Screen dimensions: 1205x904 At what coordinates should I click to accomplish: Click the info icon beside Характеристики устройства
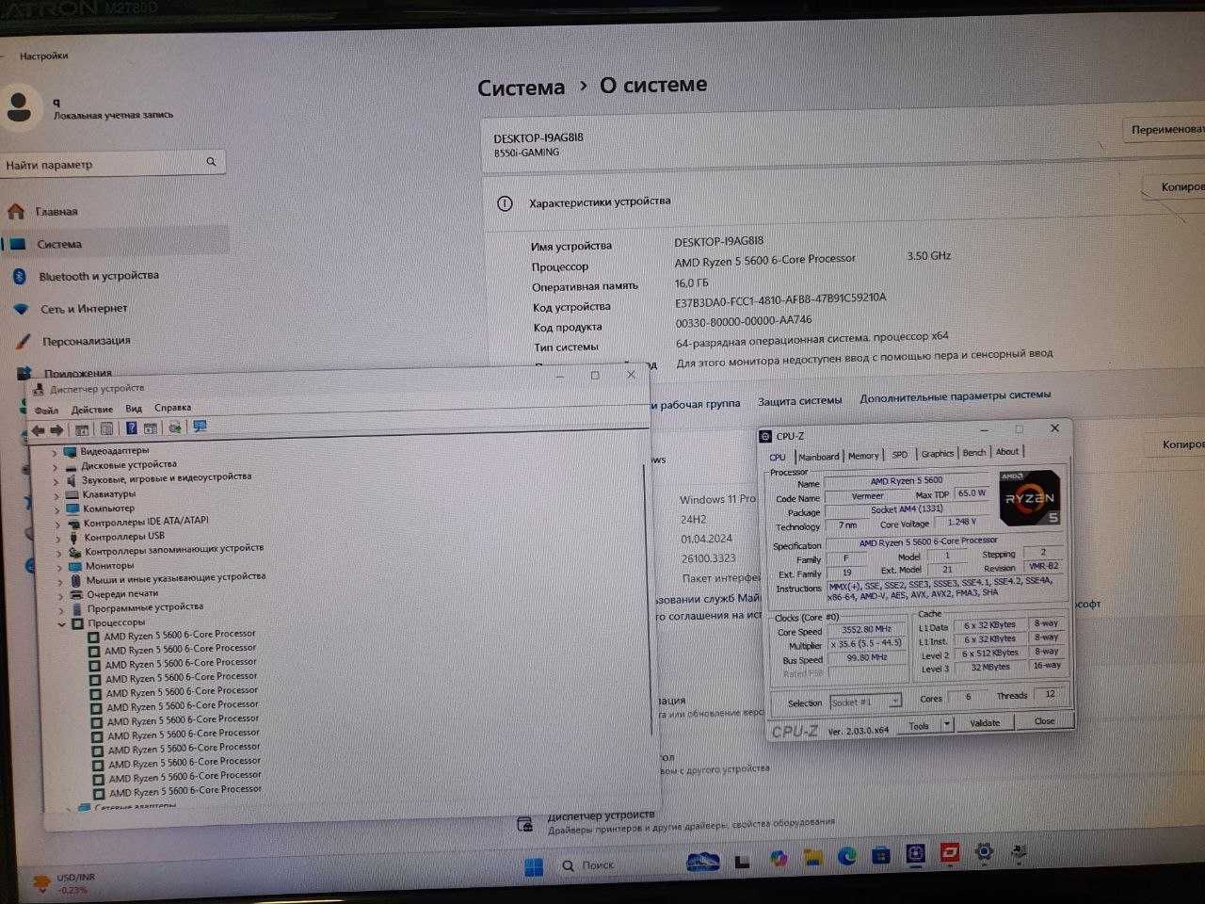coord(505,204)
